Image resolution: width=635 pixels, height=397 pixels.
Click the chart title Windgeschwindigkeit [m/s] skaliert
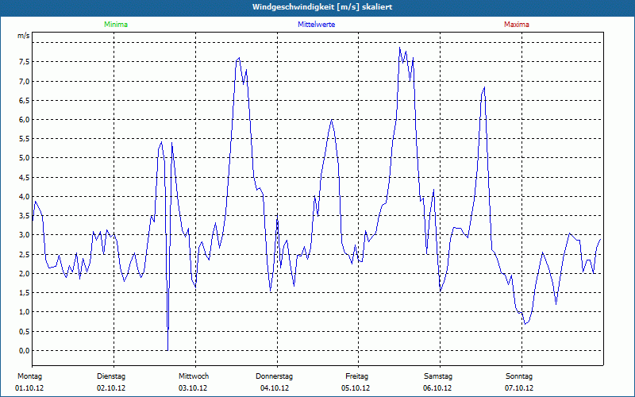tap(322, 7)
